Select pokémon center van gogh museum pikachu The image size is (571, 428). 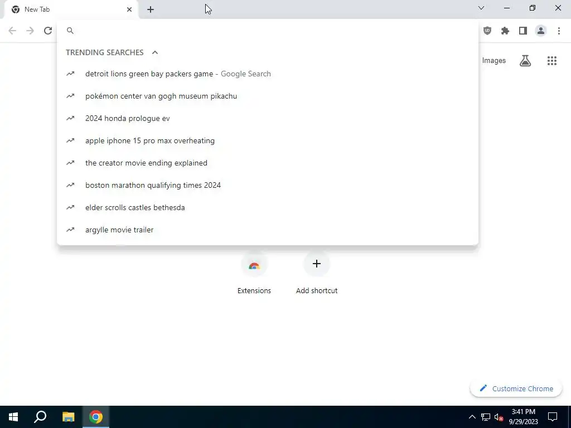coord(268,96)
